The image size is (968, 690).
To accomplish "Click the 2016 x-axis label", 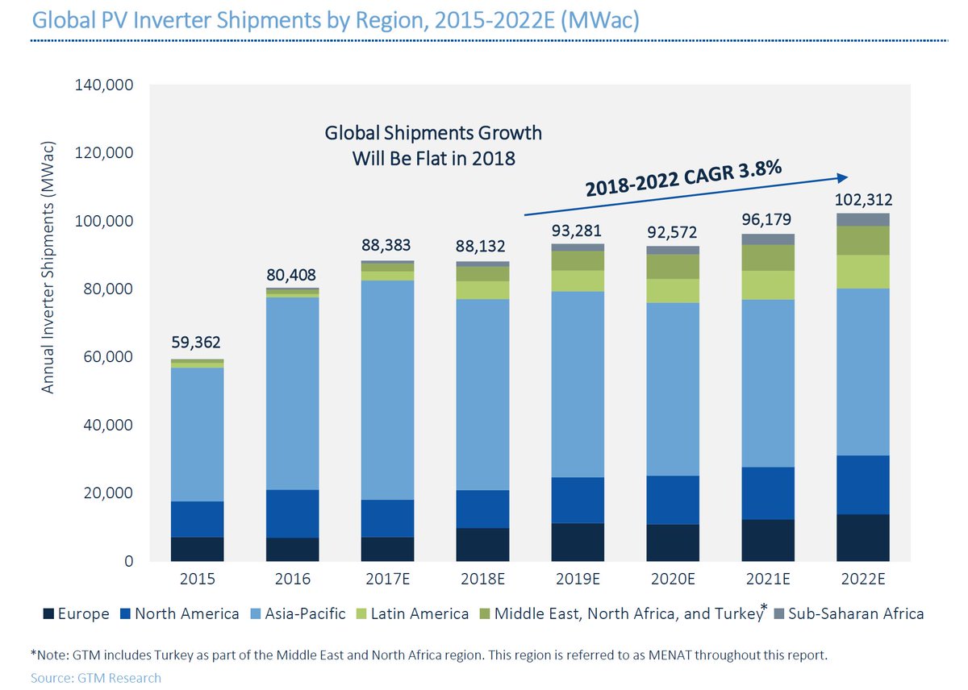I will (x=293, y=579).
